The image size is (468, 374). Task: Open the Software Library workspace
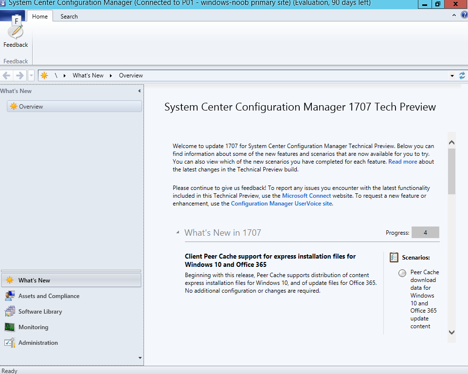[71, 311]
